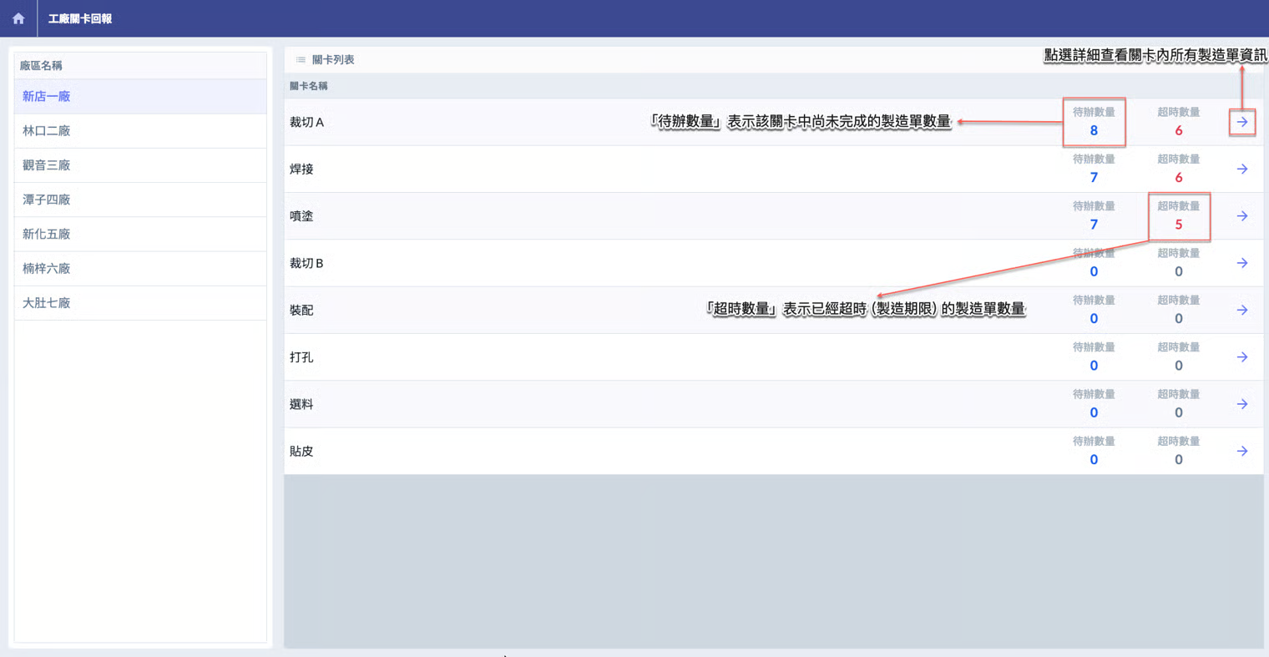The height and width of the screenshot is (657, 1269).
Task: Open details arrow for 打孔 row
Action: click(x=1242, y=357)
